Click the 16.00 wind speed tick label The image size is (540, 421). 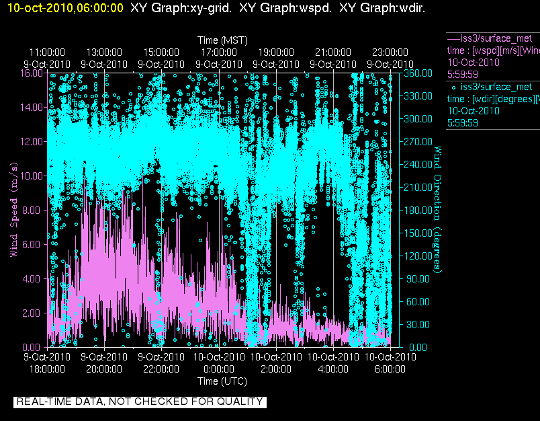pyautogui.click(x=32, y=73)
